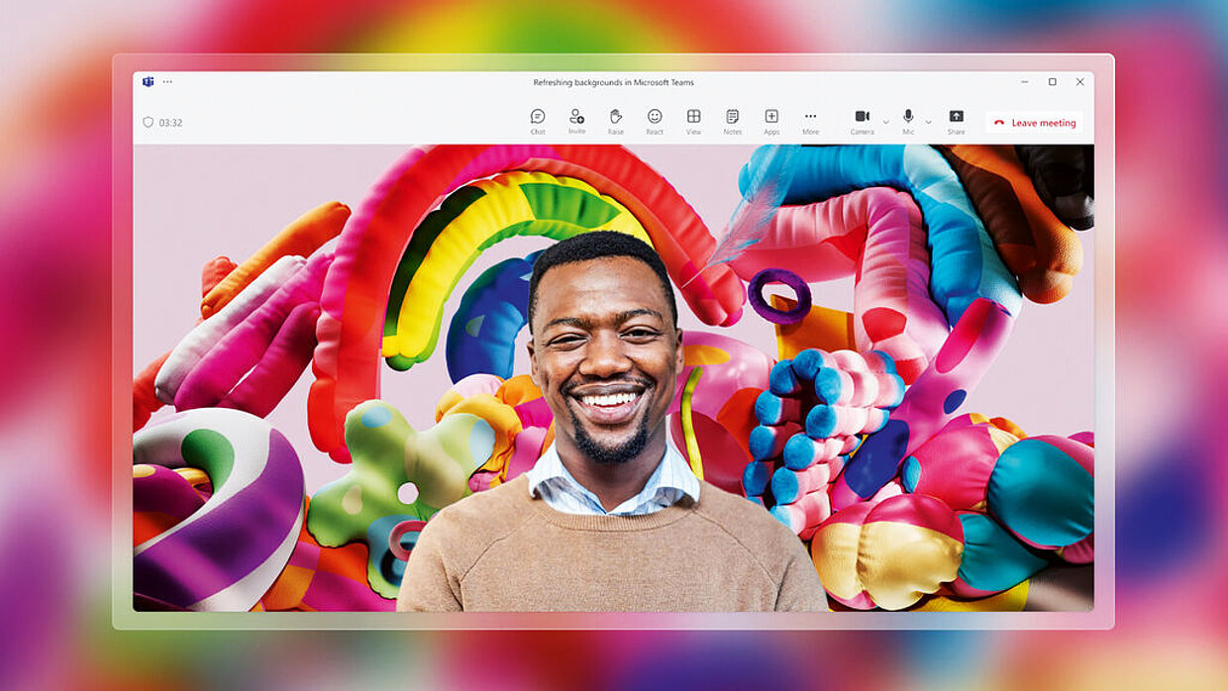Open the React emoji picker
The height and width of the screenshot is (691, 1228).
(x=655, y=121)
